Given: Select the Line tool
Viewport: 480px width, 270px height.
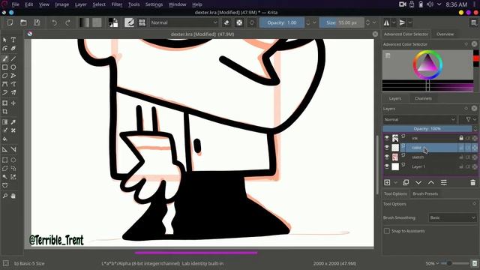Looking at the screenshot, I should [x=13, y=58].
